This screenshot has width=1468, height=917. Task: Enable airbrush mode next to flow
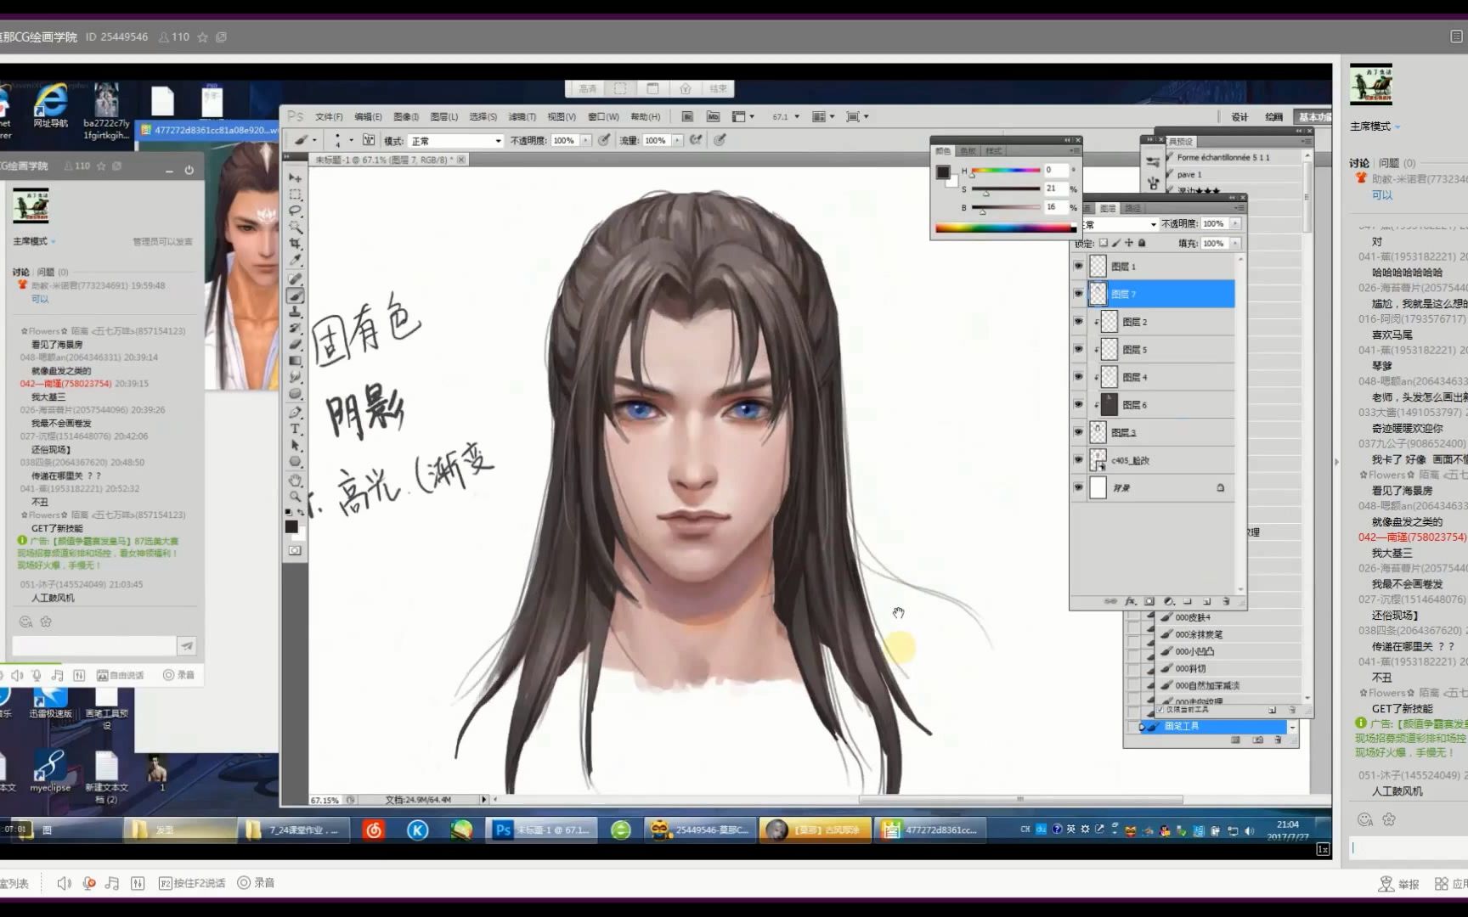696,140
